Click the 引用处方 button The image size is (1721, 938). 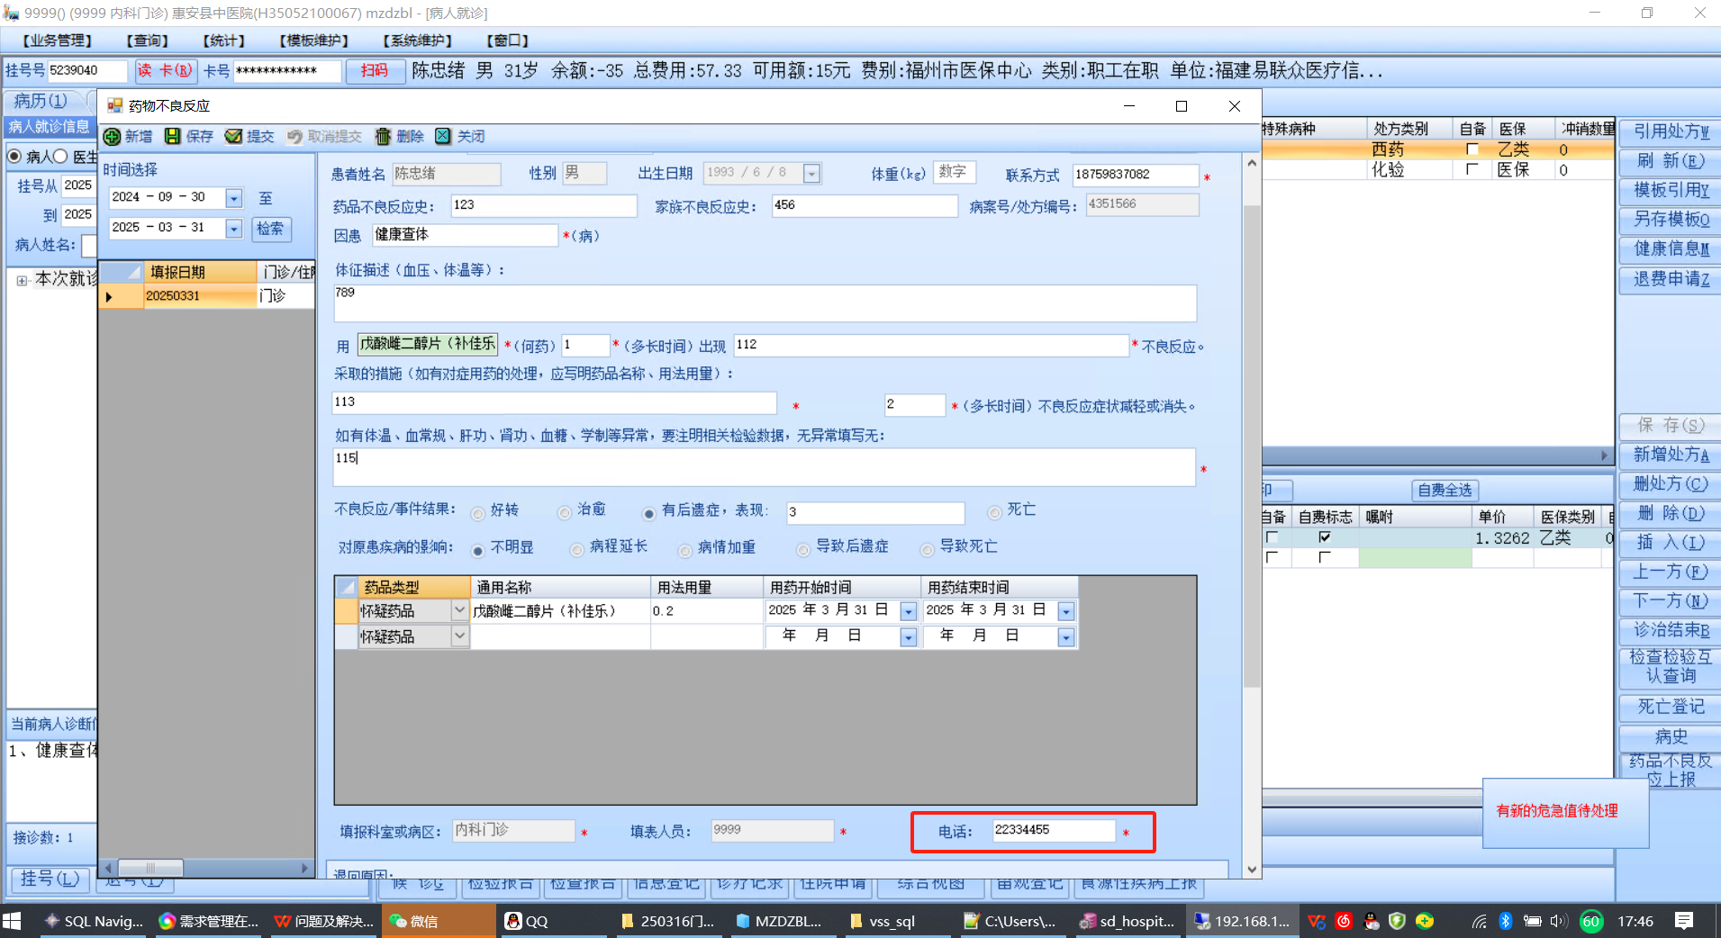pos(1671,131)
